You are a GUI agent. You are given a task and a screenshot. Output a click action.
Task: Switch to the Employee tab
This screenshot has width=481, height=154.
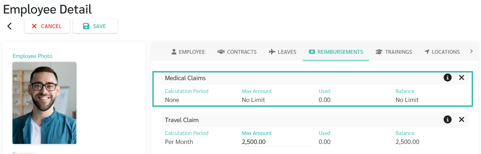188,52
